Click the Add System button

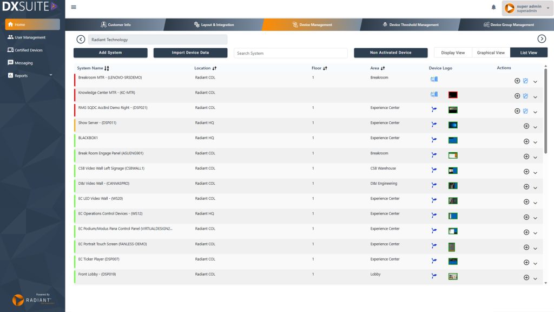click(110, 53)
